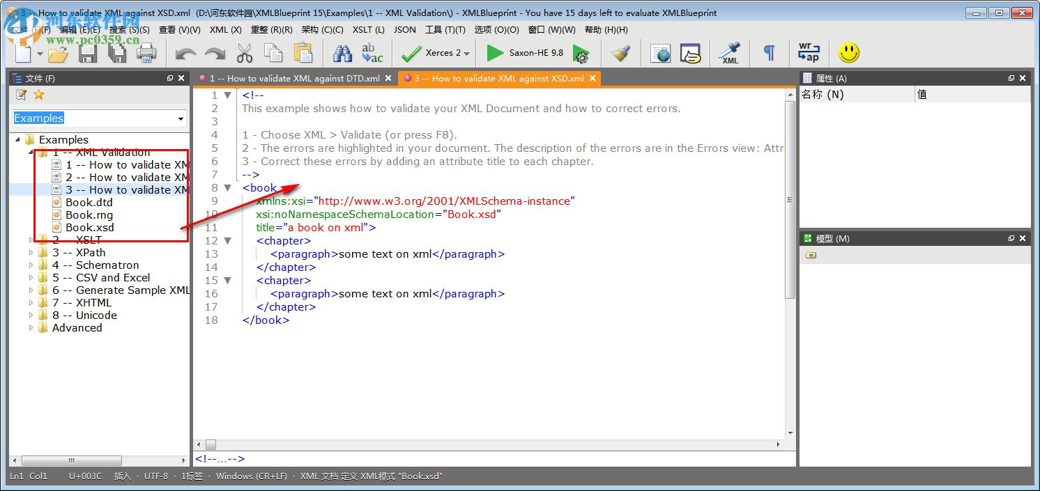
Task: Click the editor vertical scrollbar thumb
Action: pos(790,198)
